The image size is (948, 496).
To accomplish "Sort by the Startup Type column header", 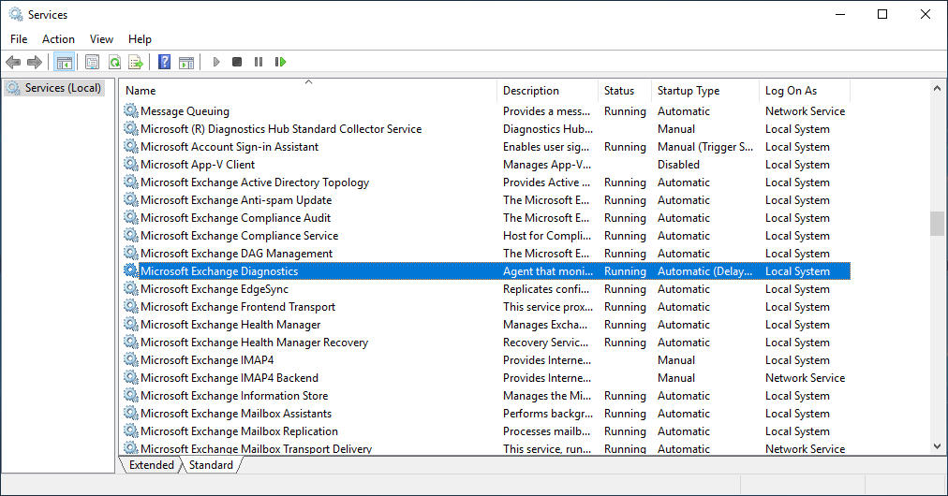I will click(x=705, y=91).
